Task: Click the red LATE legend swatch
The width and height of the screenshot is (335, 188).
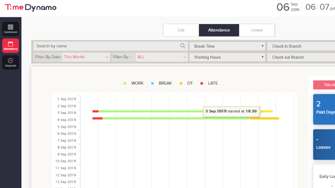Action: 202,83
